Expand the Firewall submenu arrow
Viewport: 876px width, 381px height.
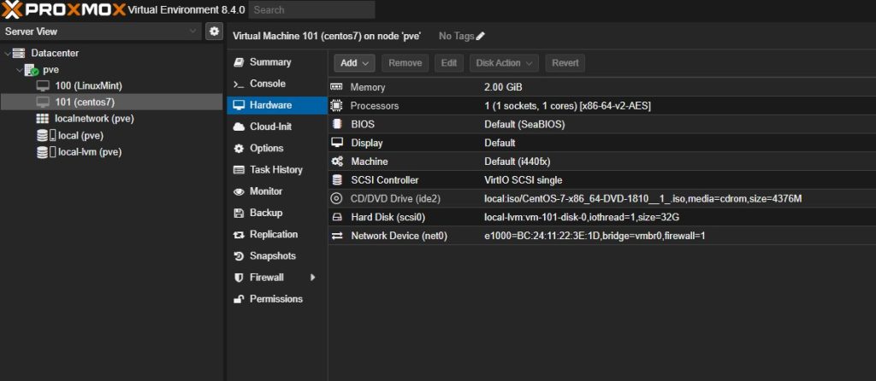pyautogui.click(x=313, y=278)
